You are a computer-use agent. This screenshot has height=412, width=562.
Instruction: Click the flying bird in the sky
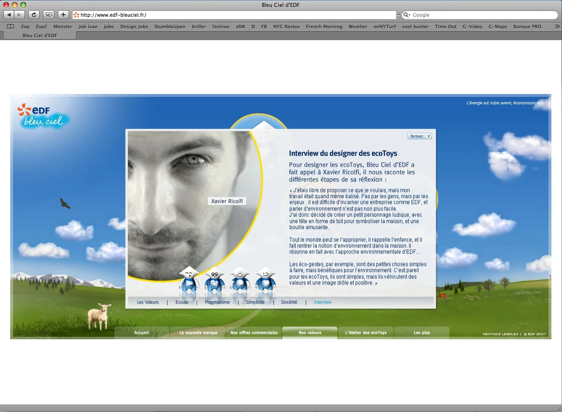coord(65,204)
